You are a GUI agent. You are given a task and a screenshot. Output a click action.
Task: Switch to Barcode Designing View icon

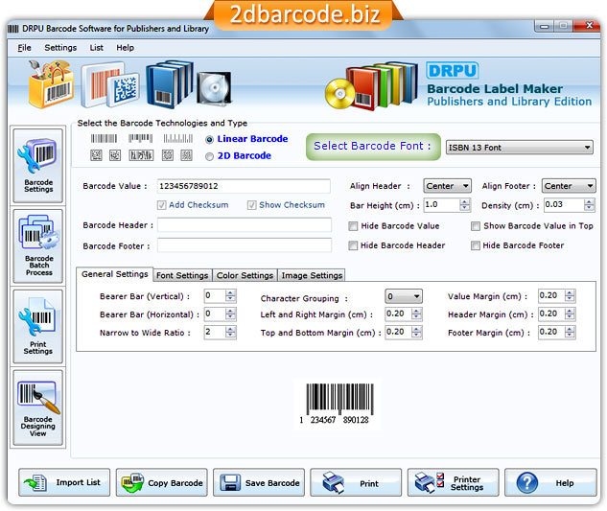click(38, 407)
